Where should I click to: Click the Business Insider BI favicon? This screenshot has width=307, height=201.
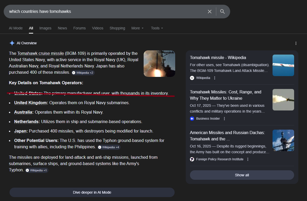pyautogui.click(x=192, y=119)
